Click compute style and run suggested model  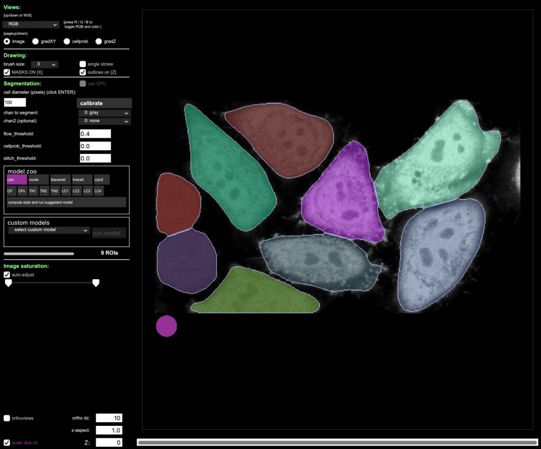click(66, 202)
